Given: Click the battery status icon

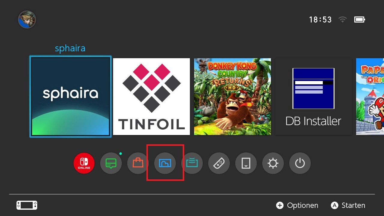Looking at the screenshot, I should [x=359, y=20].
